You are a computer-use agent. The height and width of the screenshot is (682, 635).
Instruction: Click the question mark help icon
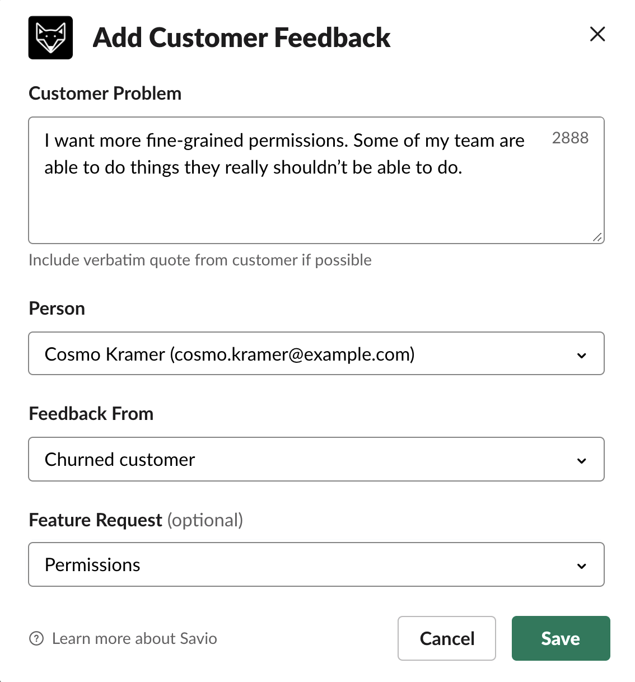pos(36,638)
